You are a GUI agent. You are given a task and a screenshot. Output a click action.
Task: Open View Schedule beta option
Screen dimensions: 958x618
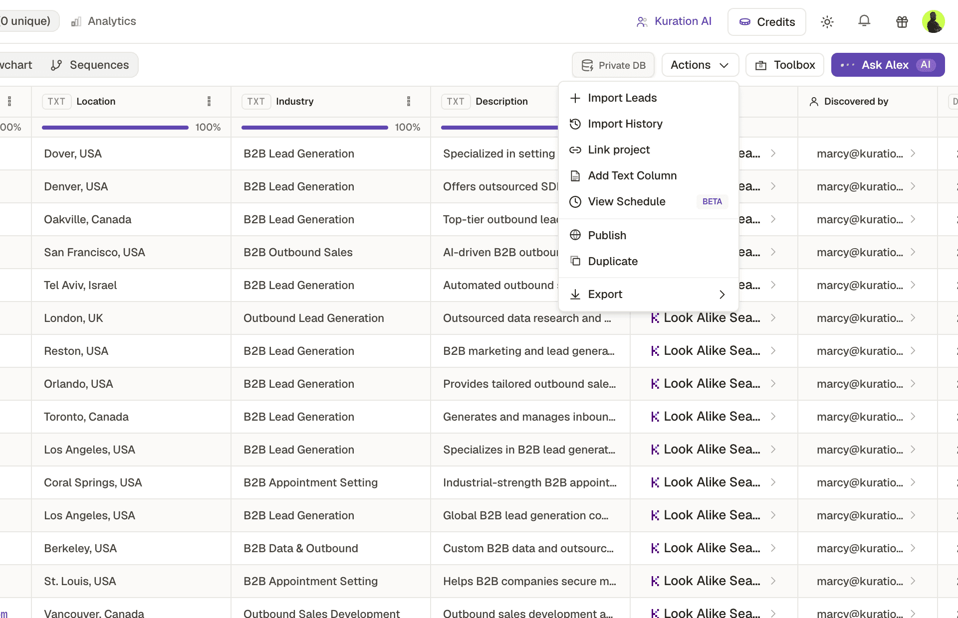coord(648,202)
